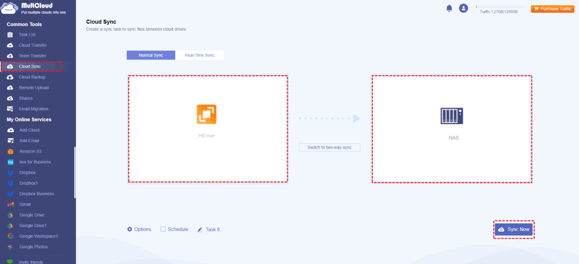Open Cloud Transfer in sidebar
Image resolution: width=579 pixels, height=264 pixels.
point(33,45)
